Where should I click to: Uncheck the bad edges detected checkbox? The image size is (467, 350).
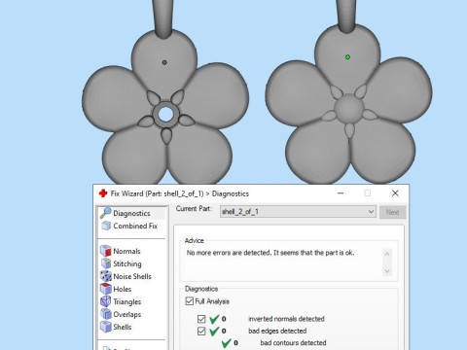pos(201,331)
